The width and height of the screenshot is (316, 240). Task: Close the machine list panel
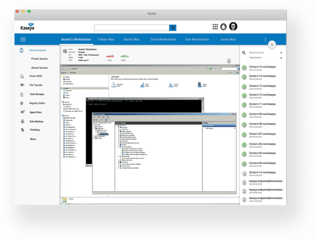tap(272, 45)
